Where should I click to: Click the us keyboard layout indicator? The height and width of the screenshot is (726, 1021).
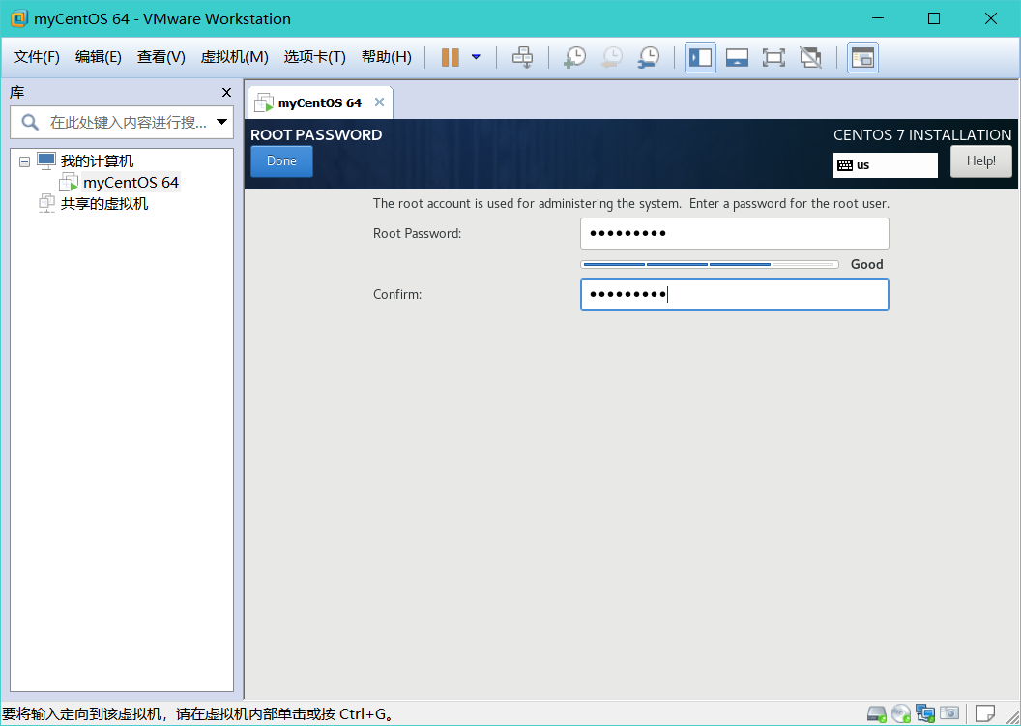[885, 165]
